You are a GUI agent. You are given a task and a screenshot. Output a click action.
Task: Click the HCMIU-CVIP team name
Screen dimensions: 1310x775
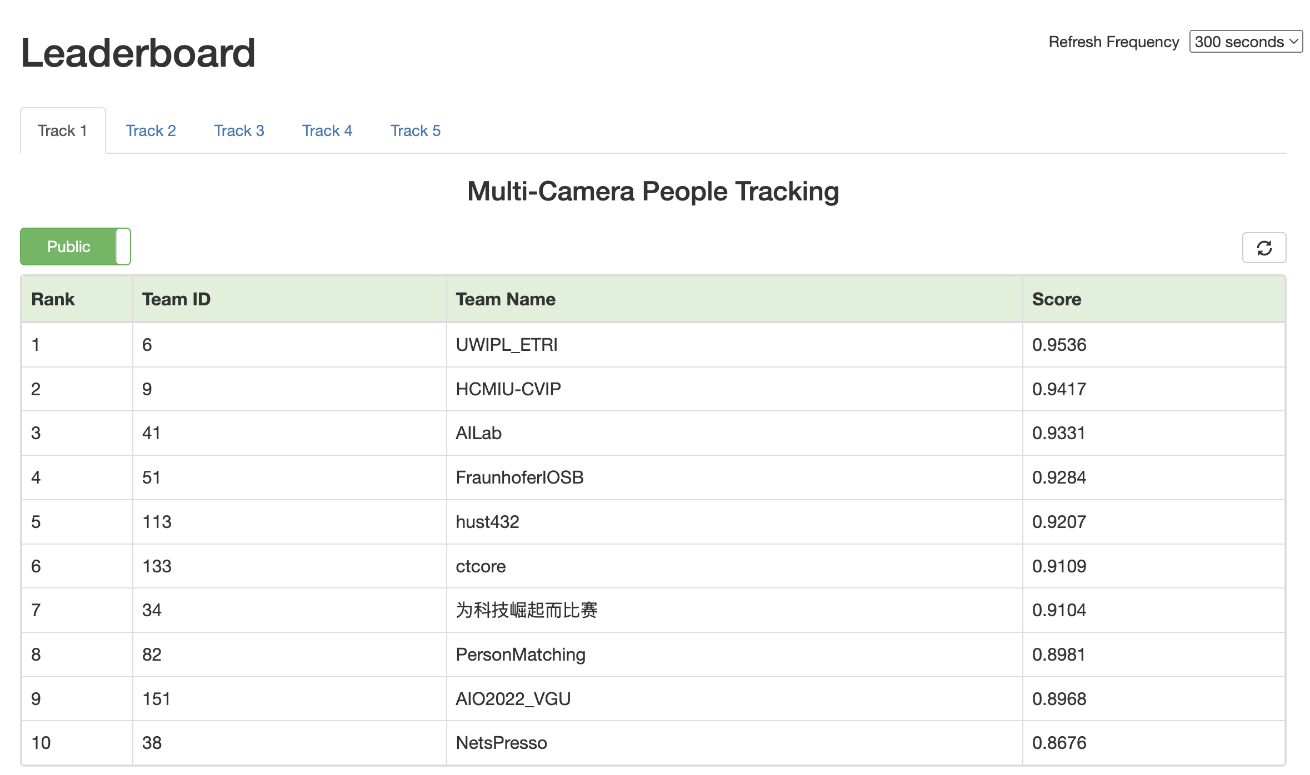[508, 389]
